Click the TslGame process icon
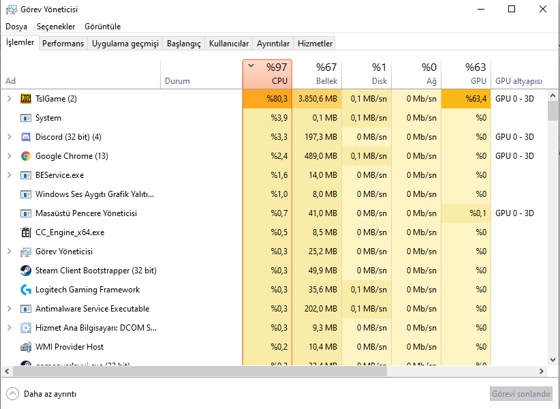Image resolution: width=560 pixels, height=409 pixels. click(x=26, y=99)
